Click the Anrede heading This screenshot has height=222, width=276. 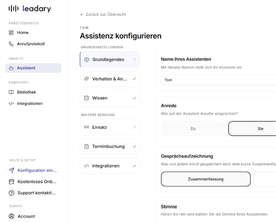click(169, 106)
